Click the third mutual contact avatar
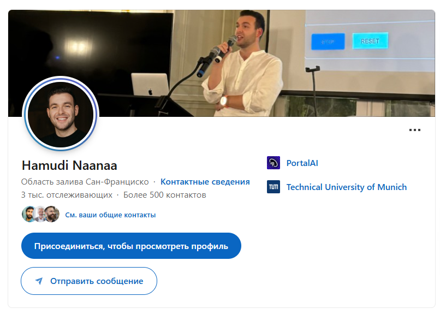 pos(52,214)
